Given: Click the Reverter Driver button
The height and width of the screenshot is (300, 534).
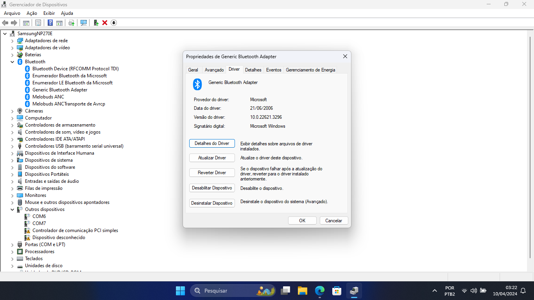Looking at the screenshot, I should pyautogui.click(x=212, y=173).
